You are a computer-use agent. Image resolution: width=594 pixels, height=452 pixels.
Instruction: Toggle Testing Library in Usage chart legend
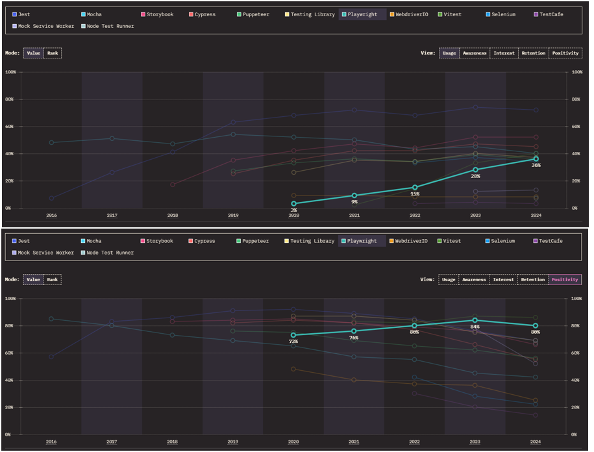[310, 14]
